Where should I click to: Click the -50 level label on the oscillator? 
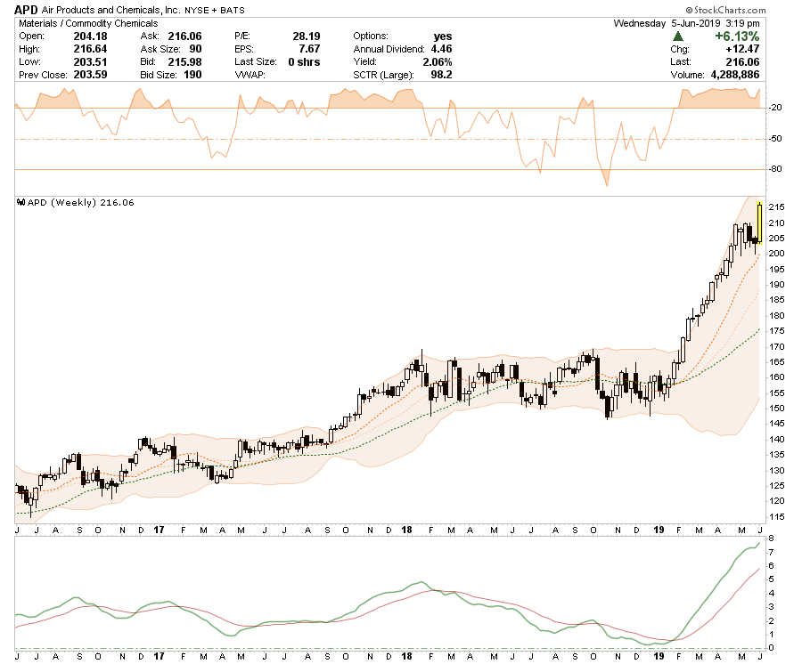pyautogui.click(x=776, y=139)
